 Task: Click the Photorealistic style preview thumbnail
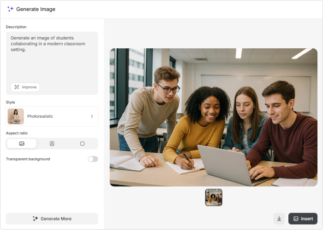(x=16, y=116)
